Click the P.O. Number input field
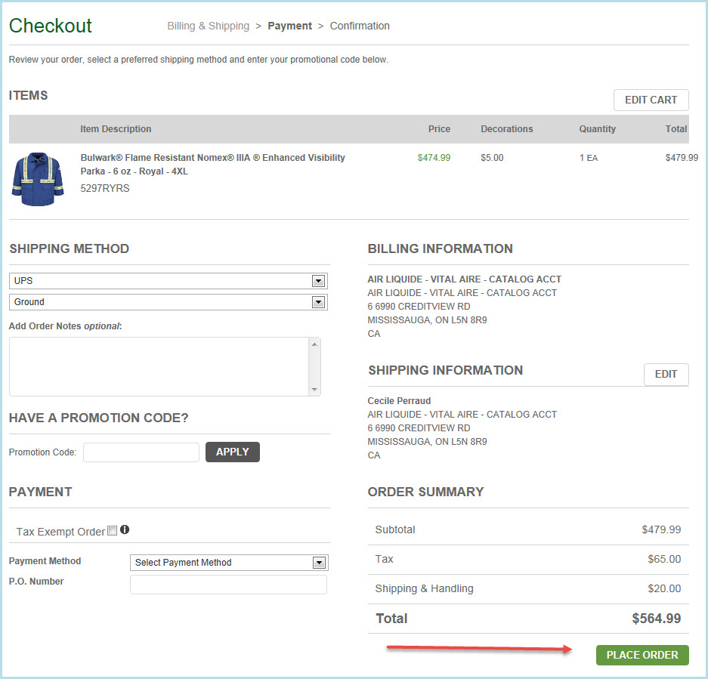708x679 pixels. tap(228, 585)
